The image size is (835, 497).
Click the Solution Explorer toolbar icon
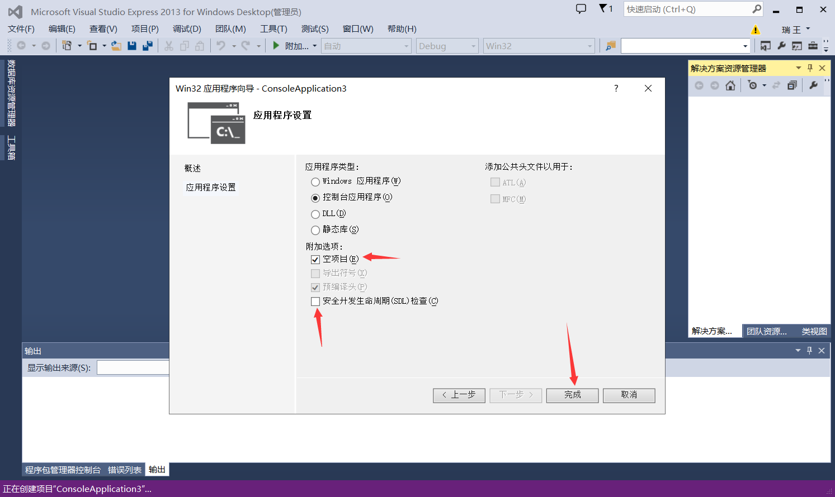[x=766, y=46]
